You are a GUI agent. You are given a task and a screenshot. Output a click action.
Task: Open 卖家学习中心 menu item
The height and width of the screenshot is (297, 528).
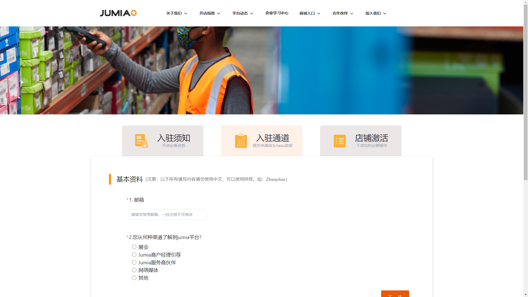pyautogui.click(x=277, y=13)
